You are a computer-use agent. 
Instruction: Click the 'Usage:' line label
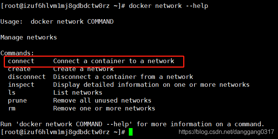tap(12, 22)
